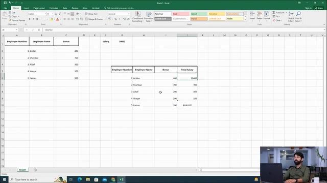This screenshot has height=183, width=327.
Task: Switch to the Page Layout tab
Action: coord(39,8)
